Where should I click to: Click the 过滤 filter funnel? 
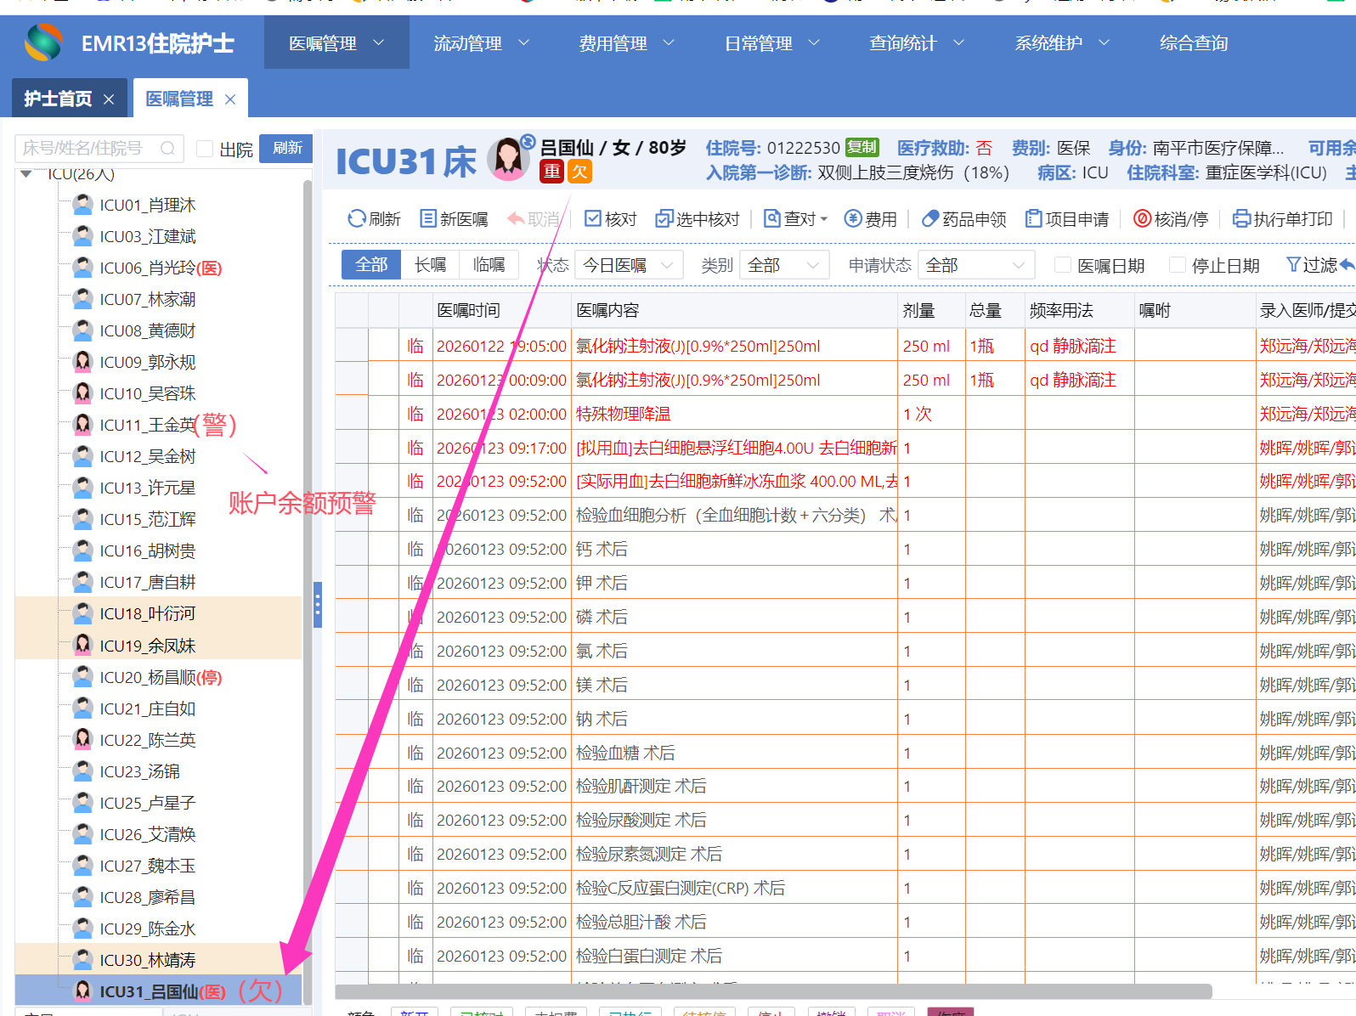point(1312,266)
